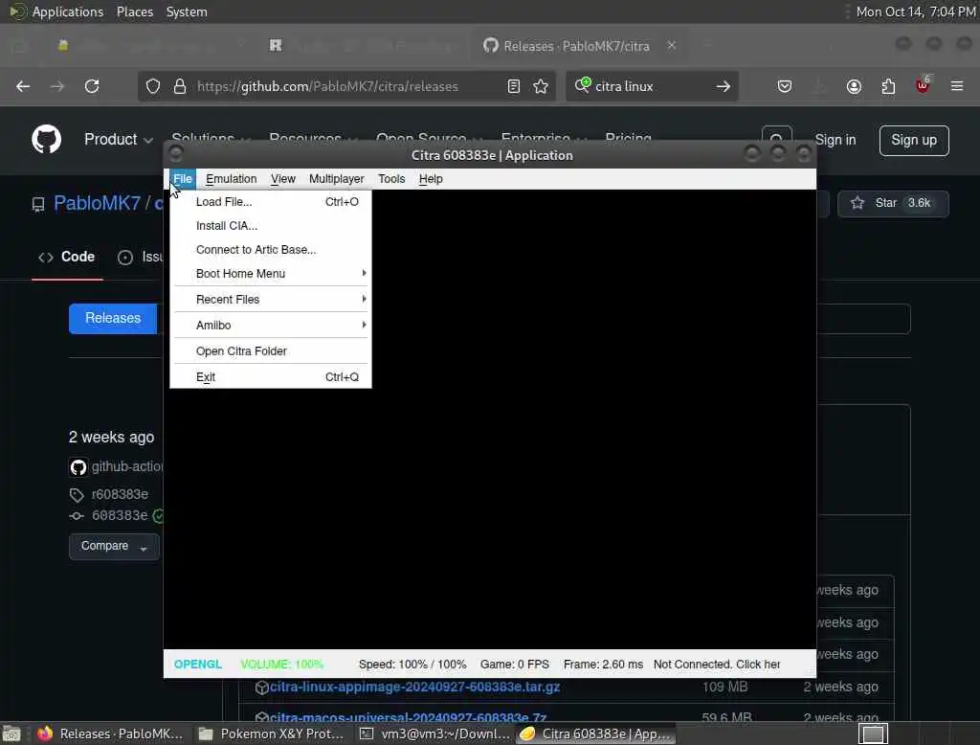Screen dimensions: 980x745
Task: Click the File menu in Citra
Action: (x=183, y=179)
